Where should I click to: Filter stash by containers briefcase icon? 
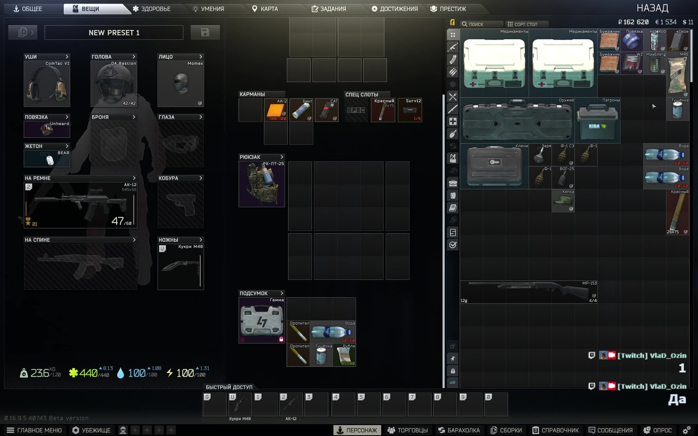point(453,183)
